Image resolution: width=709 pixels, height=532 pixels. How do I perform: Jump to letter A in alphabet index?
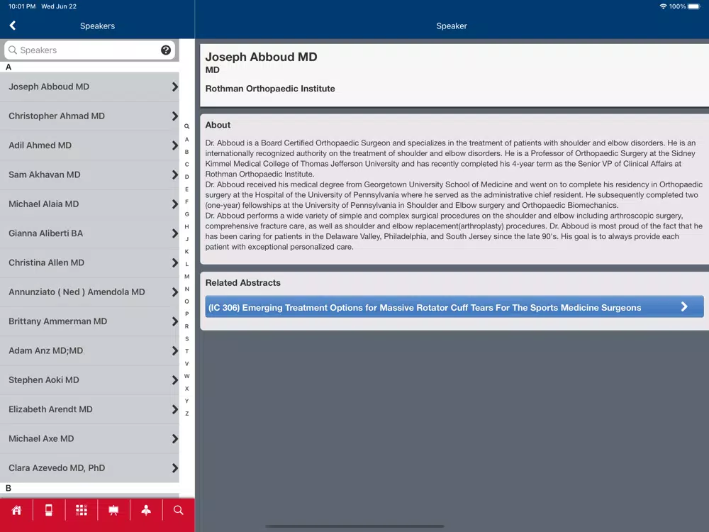(186, 139)
